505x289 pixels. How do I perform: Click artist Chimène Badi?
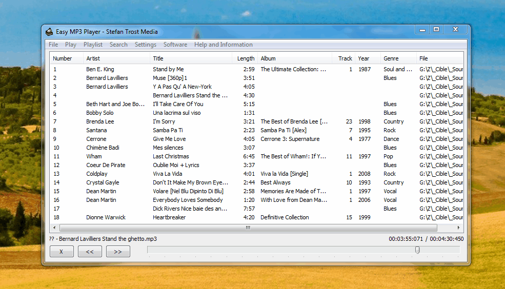click(103, 148)
